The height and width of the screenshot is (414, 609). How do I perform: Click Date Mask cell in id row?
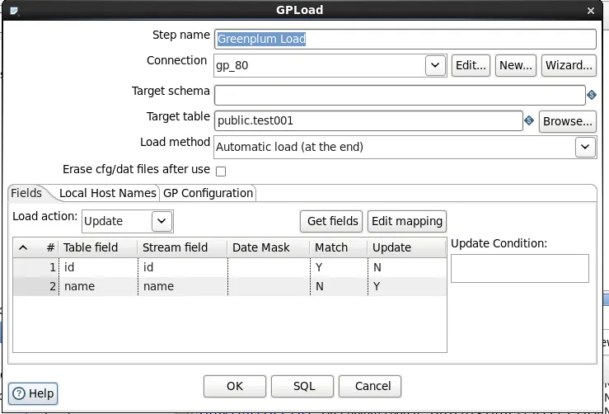[x=269, y=267]
